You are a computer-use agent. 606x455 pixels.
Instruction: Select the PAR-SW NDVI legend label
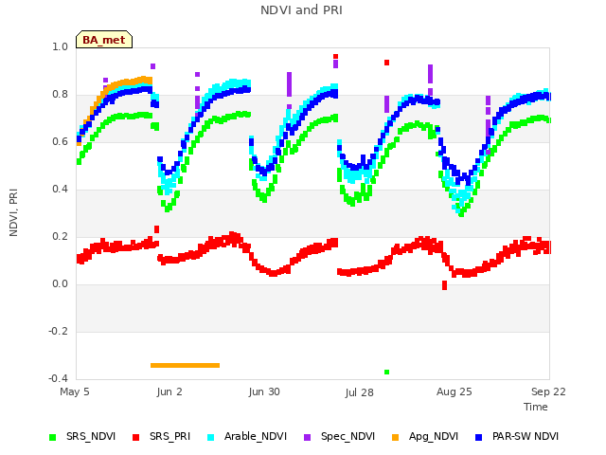coord(526,436)
